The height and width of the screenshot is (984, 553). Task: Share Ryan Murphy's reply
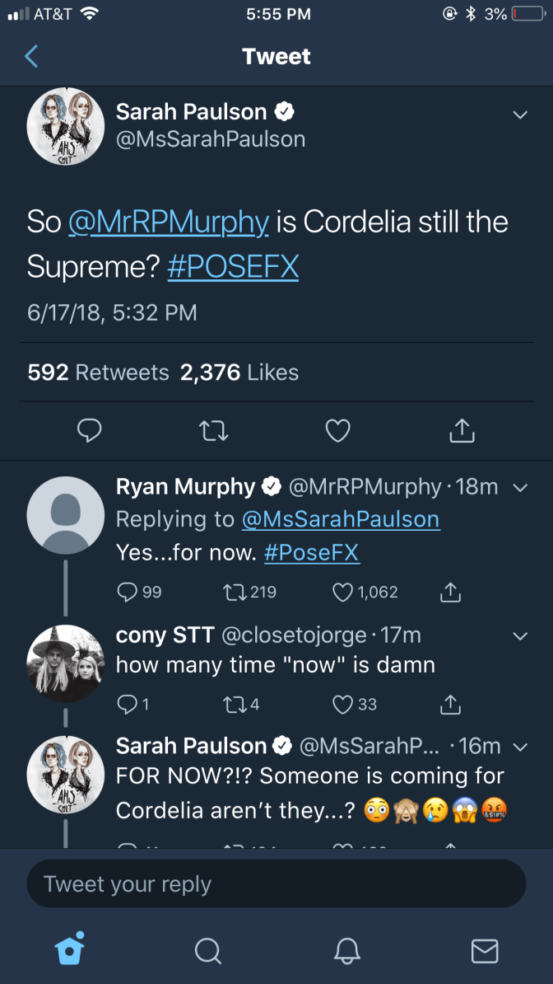[449, 592]
